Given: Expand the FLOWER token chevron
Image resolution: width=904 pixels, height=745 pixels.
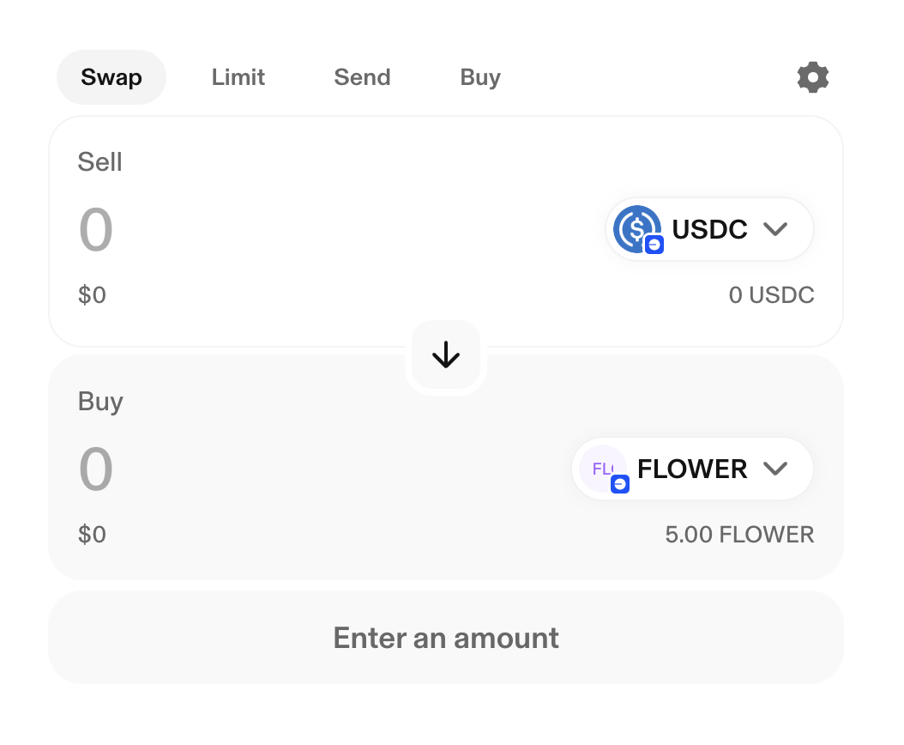Looking at the screenshot, I should pos(775,469).
